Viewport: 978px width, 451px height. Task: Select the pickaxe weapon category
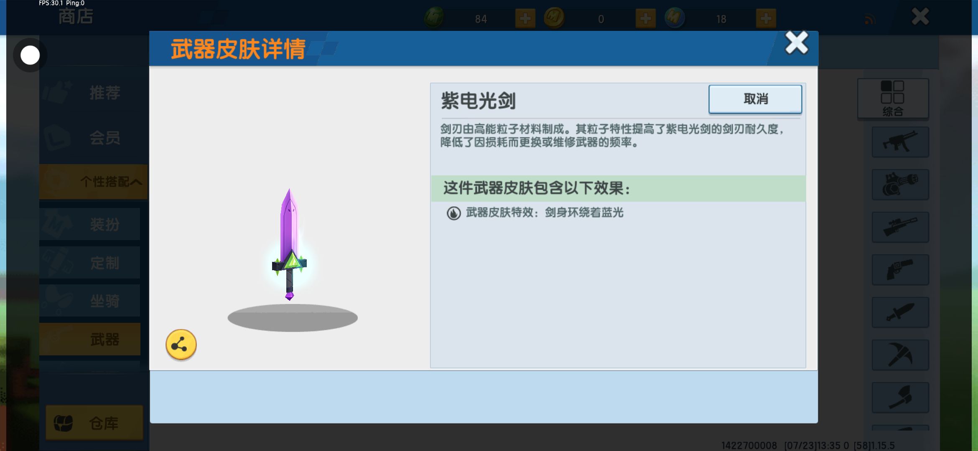[900, 355]
